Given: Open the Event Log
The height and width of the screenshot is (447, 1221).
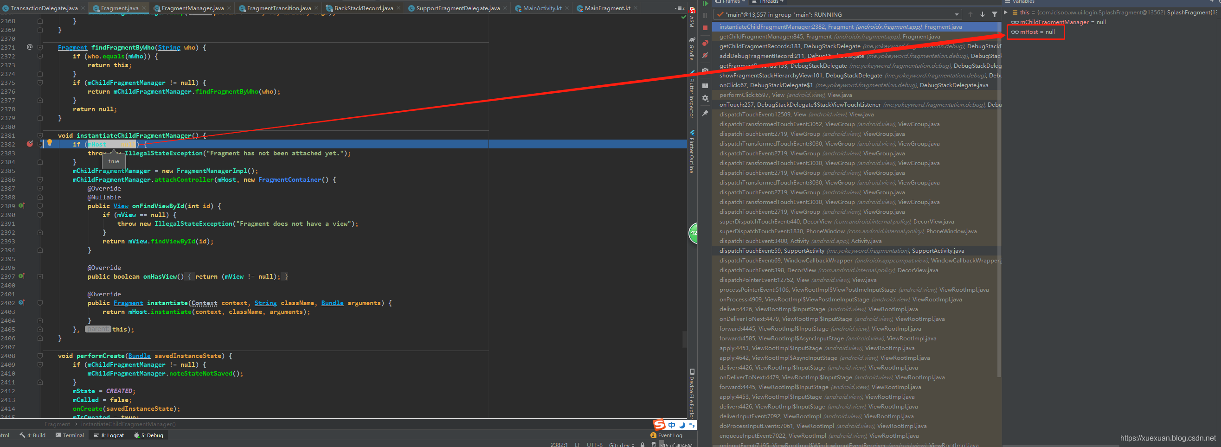Looking at the screenshot, I should coord(667,434).
